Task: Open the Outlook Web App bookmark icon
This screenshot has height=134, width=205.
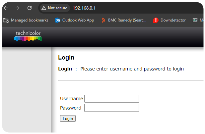Action: 58,20
